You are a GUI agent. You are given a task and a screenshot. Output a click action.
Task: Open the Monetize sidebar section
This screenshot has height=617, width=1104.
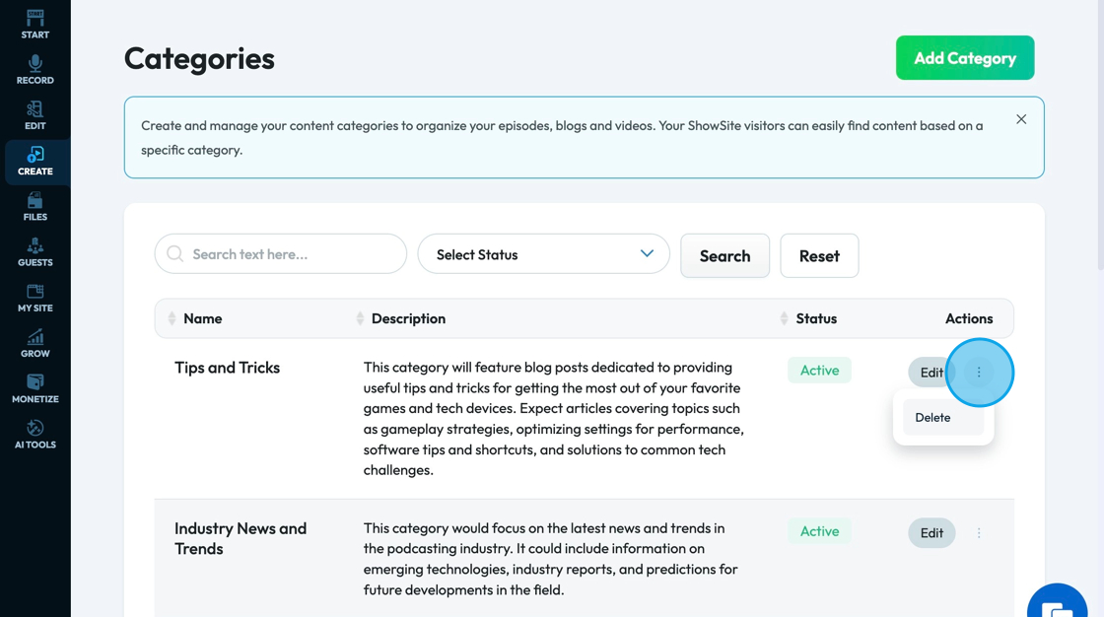[34, 388]
